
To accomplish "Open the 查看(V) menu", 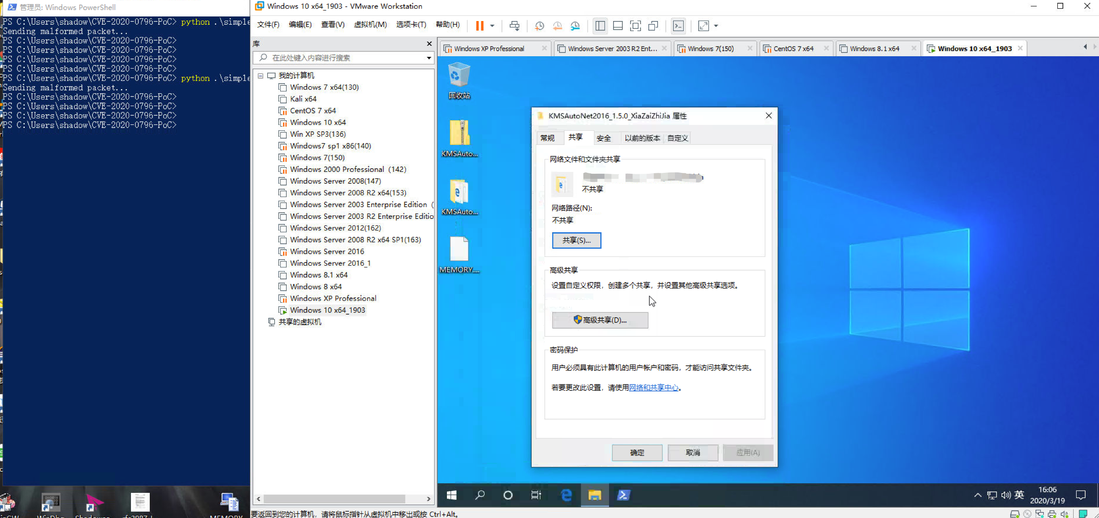I will 332,25.
